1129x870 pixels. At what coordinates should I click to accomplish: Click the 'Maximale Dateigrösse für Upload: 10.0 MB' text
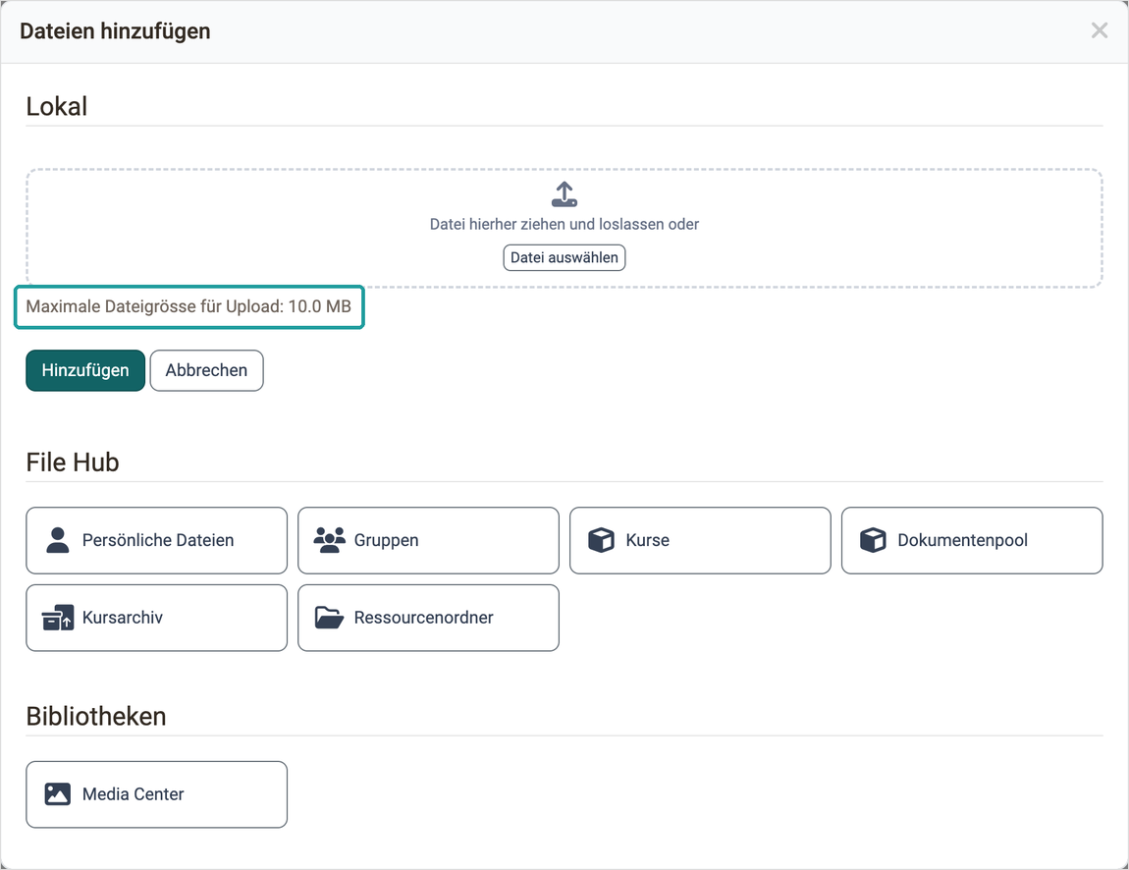(x=188, y=306)
